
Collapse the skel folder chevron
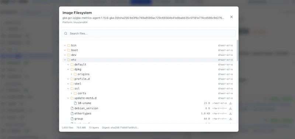pos(68,84)
